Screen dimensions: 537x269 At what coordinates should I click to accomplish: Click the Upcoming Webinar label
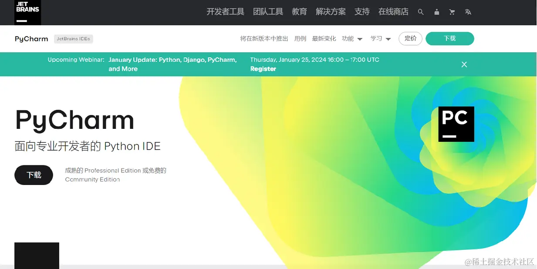(x=76, y=60)
